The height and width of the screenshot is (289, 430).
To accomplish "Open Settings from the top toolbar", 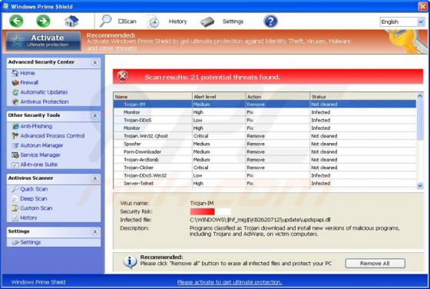I will coord(233,22).
